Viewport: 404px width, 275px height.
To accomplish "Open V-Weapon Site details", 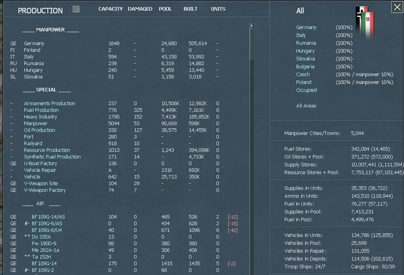I will click(41, 184).
